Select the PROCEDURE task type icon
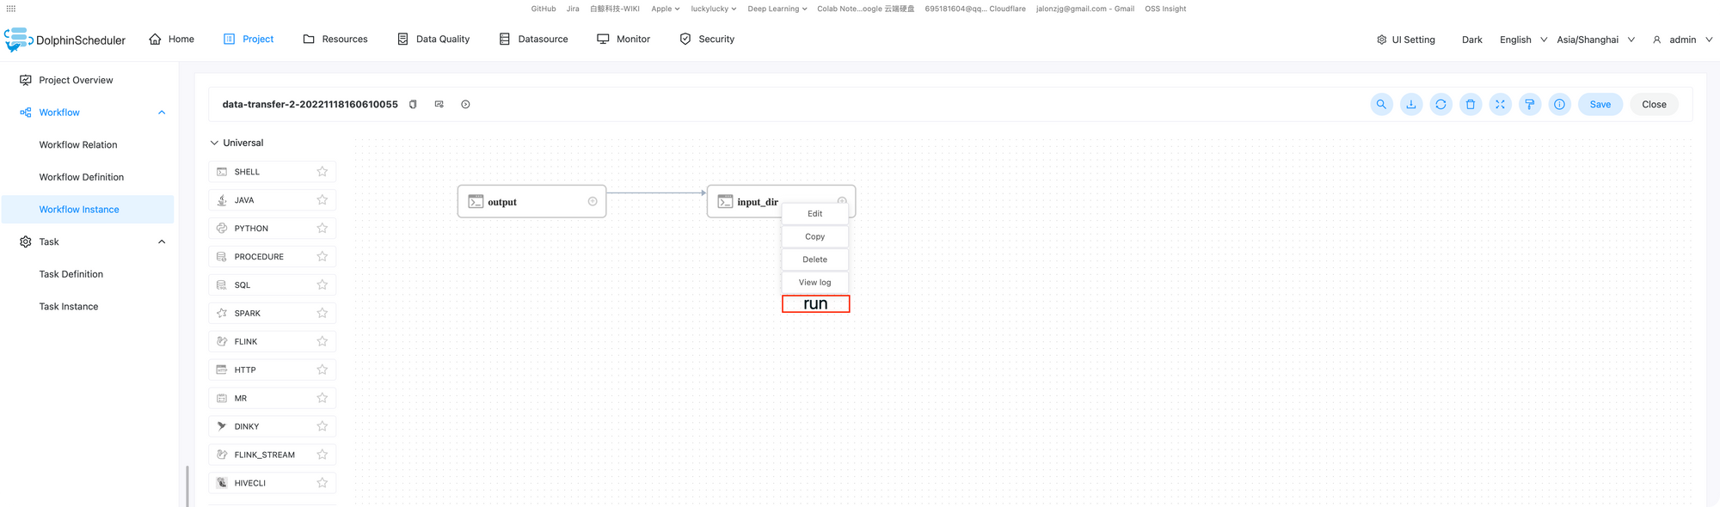The height and width of the screenshot is (507, 1720). [222, 257]
